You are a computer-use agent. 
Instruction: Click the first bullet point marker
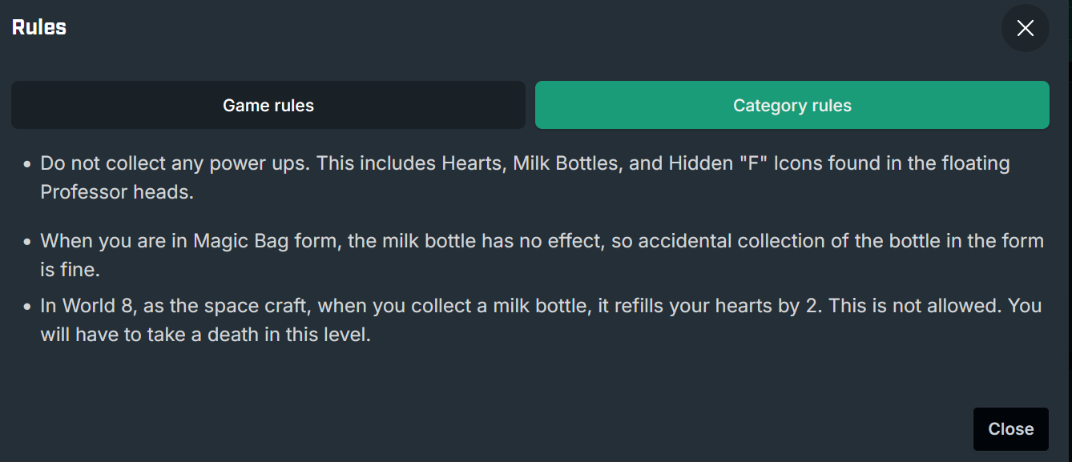coord(27,164)
